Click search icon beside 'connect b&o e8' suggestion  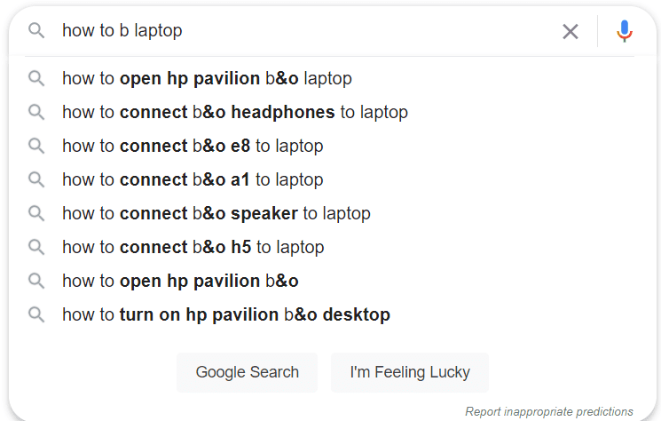pyautogui.click(x=36, y=146)
